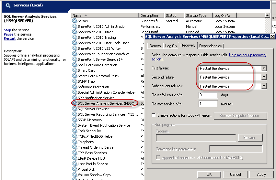Click gear icon of Special Administration Console Helper
The image size is (276, 180).
pos(75,92)
